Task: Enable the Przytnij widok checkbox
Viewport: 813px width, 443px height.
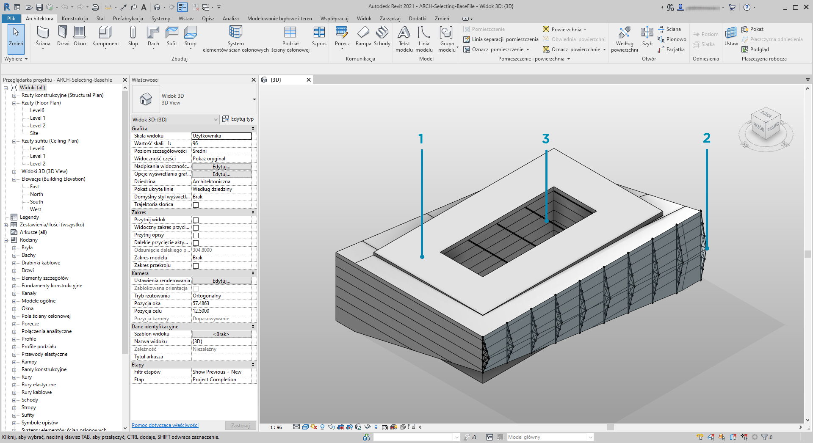Action: point(196,220)
